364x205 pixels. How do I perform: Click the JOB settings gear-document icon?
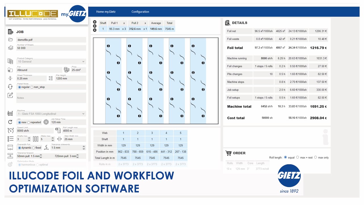click(x=11, y=32)
